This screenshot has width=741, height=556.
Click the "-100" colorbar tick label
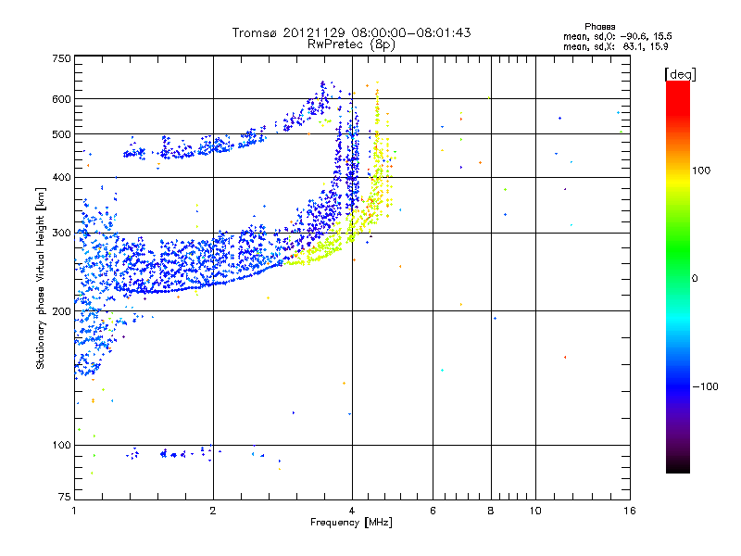point(706,386)
